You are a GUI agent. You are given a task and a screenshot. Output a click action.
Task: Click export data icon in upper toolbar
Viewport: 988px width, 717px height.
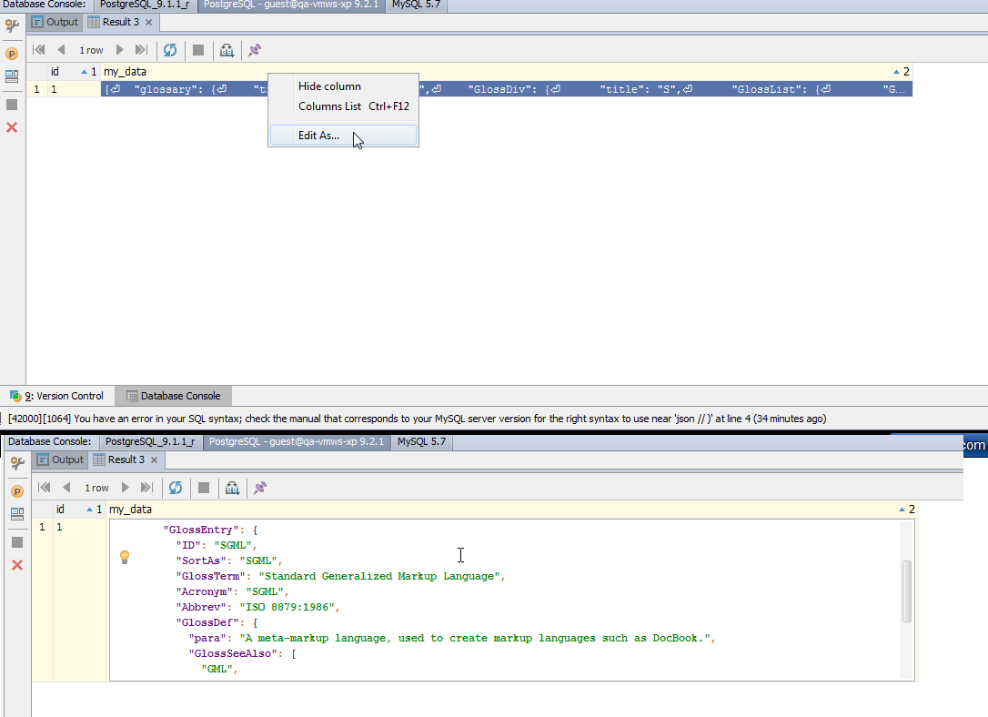[227, 50]
